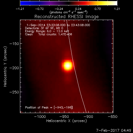
Task: Click X-axis tick label -1000
Action: 40,117
